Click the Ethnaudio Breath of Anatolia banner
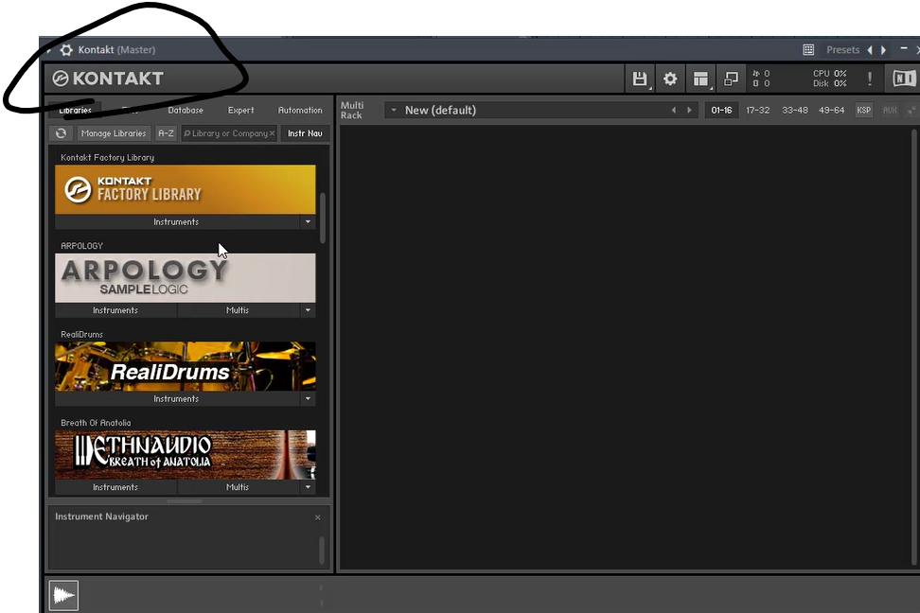920x613 pixels. pyautogui.click(x=186, y=455)
